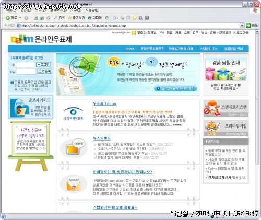Expand the Mail icon dropdown arrow
Image resolution: width=261 pixels, height=220 pixels.
coord(118,18)
